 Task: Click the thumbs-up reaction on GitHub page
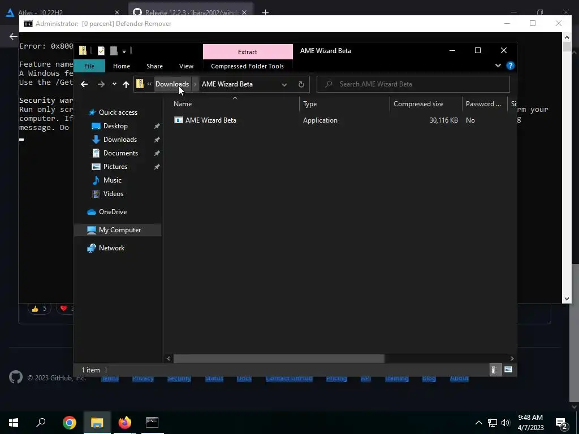tap(40, 309)
